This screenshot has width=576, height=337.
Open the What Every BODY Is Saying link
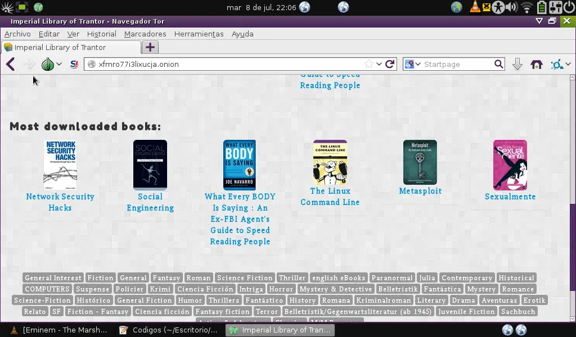[240, 219]
